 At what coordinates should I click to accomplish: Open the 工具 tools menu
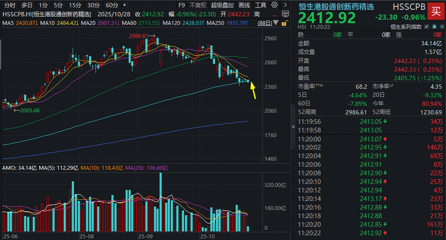(261, 5)
